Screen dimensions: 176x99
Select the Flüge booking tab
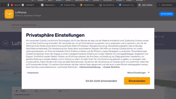(22, 91)
